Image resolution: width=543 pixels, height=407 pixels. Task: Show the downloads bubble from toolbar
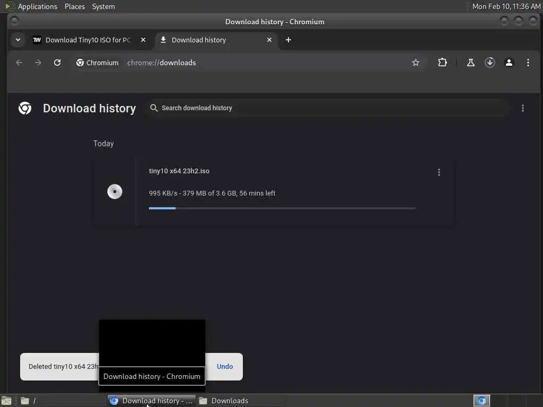tap(489, 63)
